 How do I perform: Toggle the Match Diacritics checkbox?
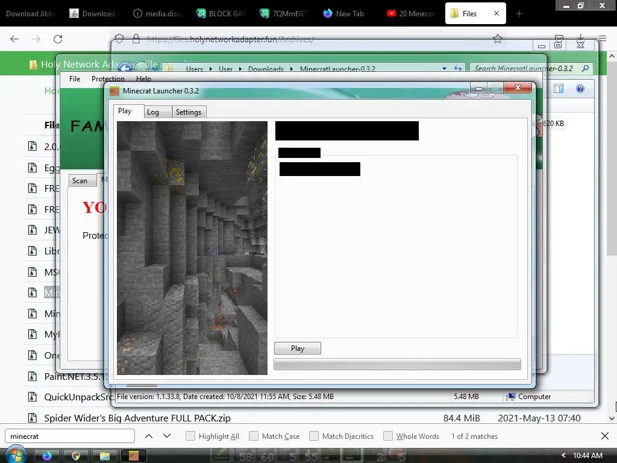pos(314,436)
